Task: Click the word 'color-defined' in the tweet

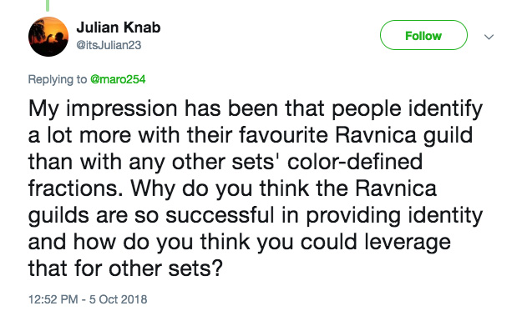Action: [x=355, y=162]
